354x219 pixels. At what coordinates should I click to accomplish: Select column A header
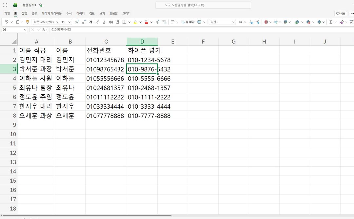[x=37, y=42]
